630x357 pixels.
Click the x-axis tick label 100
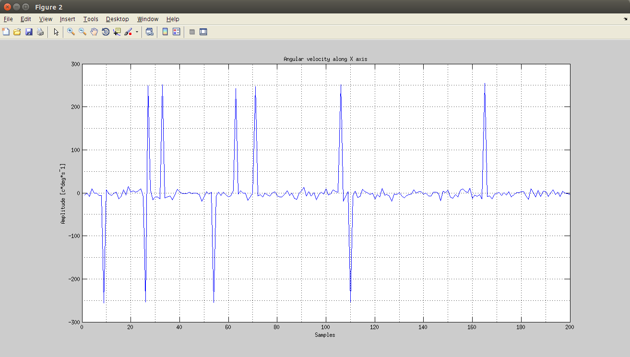[x=326, y=327]
